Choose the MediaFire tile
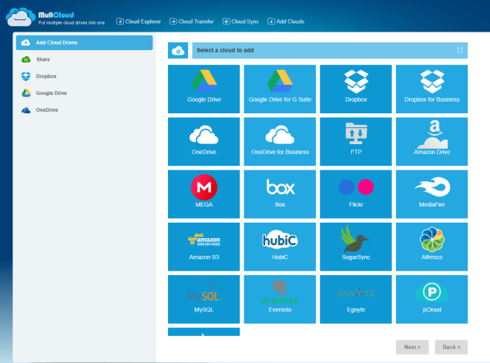The image size is (490, 363). pyautogui.click(x=431, y=193)
